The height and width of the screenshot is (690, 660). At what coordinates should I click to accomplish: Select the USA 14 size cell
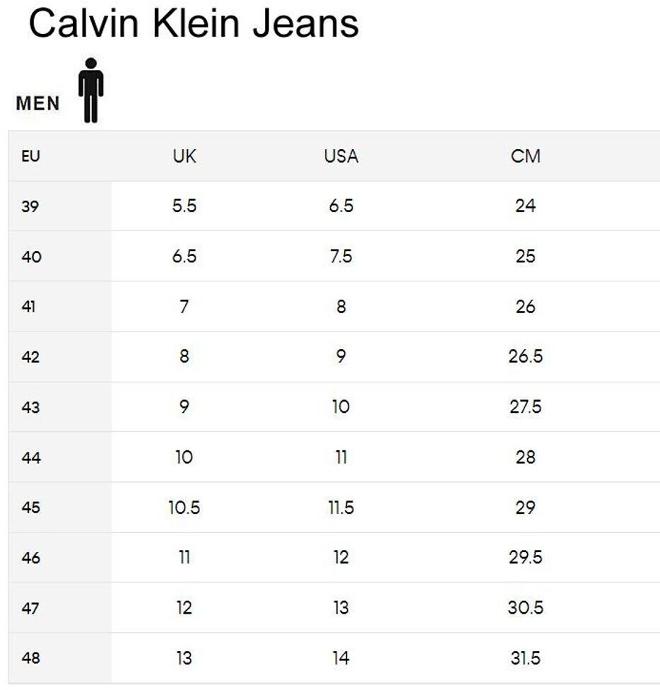(341, 658)
